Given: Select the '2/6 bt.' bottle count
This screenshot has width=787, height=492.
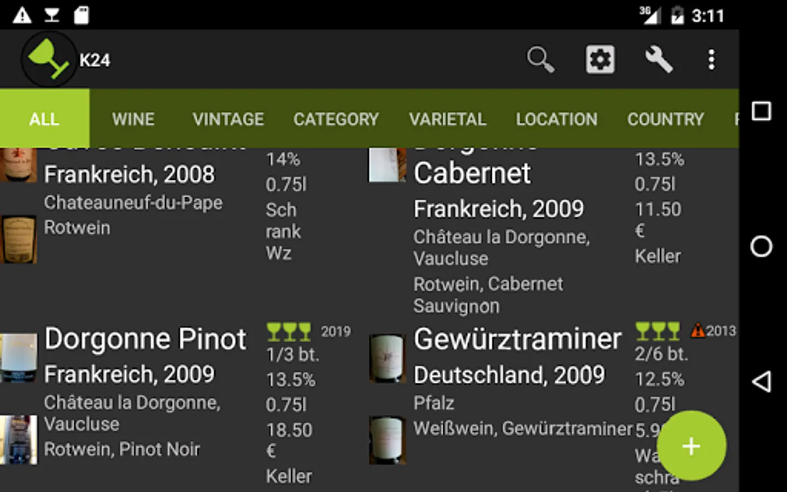Looking at the screenshot, I should click(x=661, y=354).
